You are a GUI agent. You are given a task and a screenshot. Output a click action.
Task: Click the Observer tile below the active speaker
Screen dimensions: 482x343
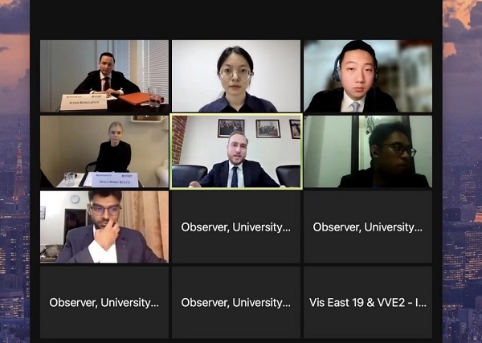[236, 227]
